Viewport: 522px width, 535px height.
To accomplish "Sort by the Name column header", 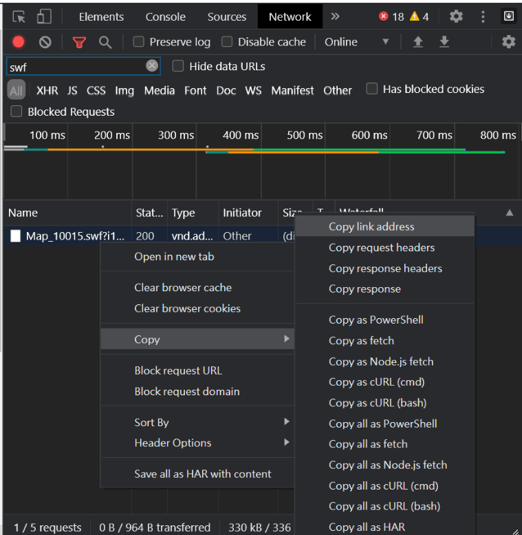I will coord(67,213).
